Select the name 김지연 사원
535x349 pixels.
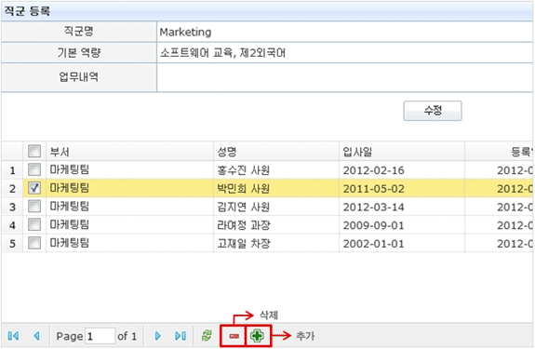point(244,208)
